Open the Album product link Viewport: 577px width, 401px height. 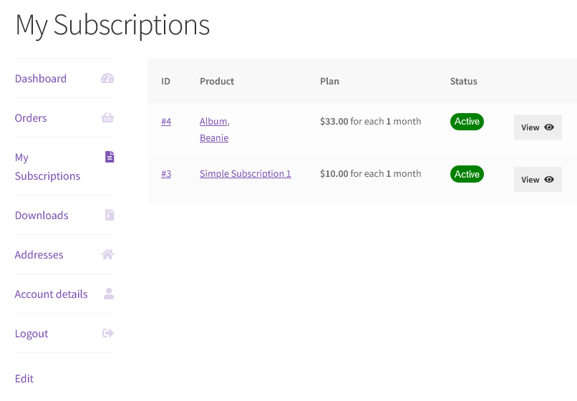click(213, 122)
